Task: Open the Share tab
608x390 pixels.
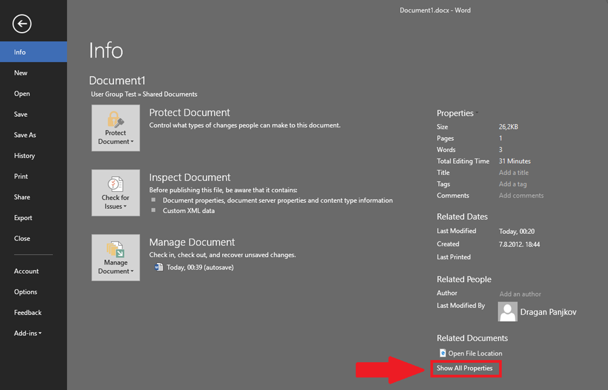Action: click(33, 197)
